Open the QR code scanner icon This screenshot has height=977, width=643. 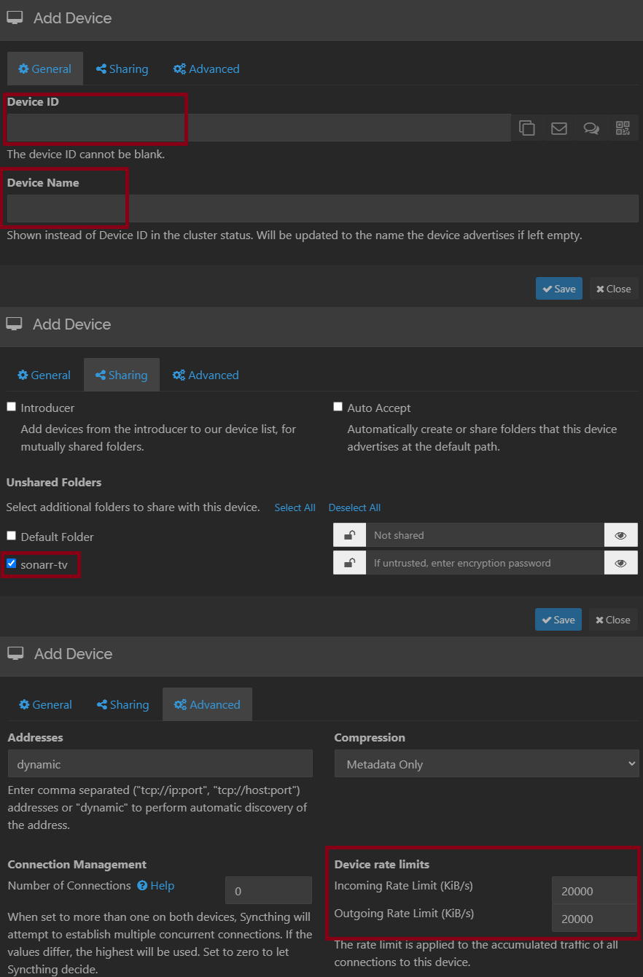tap(623, 128)
